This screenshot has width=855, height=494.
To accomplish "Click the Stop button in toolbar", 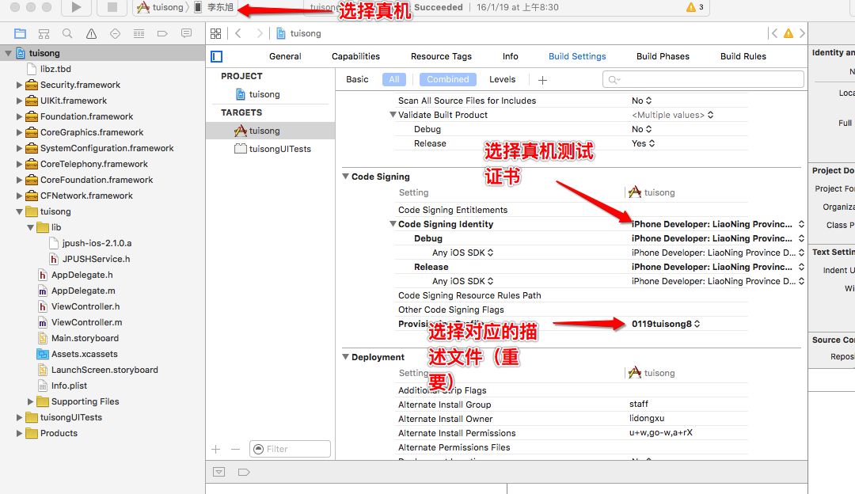I will tap(112, 7).
